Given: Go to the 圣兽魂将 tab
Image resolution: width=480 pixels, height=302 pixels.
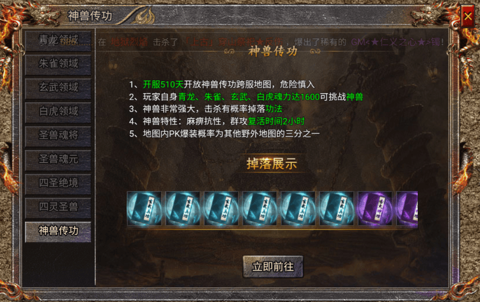Looking at the screenshot, I should 58,136.
